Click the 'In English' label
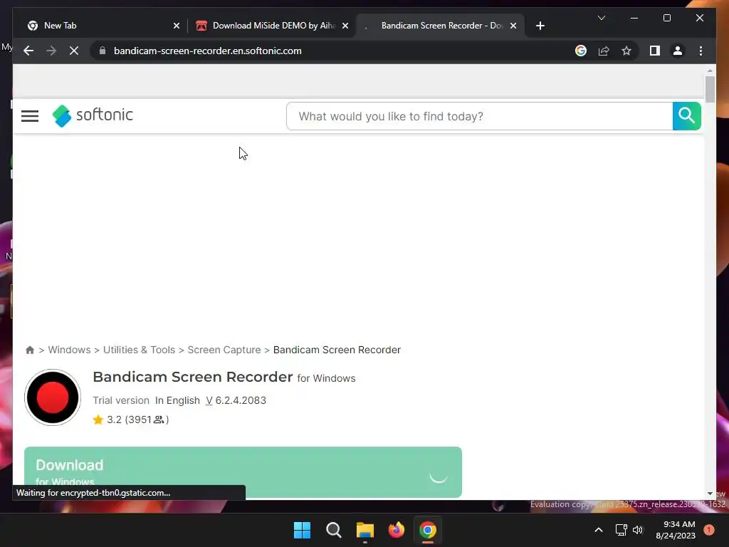Viewport: 729px width, 547px height. [x=177, y=400]
